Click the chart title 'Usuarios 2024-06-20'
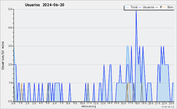Image resolution: width=177 pixels, height=109 pixels. click(45, 5)
